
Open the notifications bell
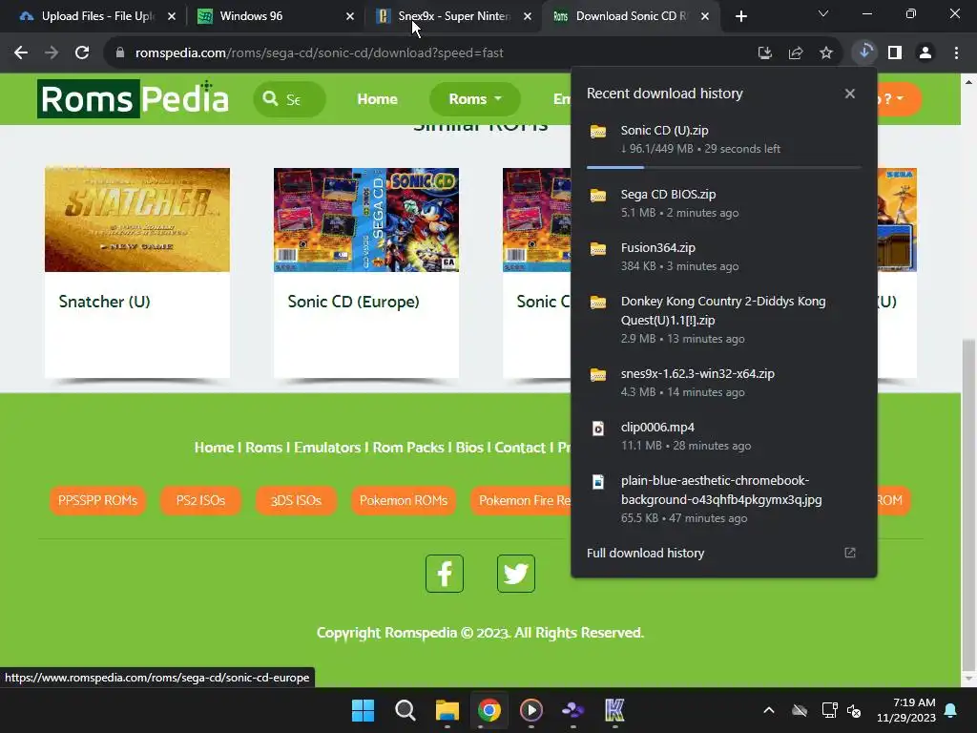click(x=951, y=710)
